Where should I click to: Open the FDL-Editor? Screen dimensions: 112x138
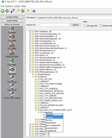point(12,71)
